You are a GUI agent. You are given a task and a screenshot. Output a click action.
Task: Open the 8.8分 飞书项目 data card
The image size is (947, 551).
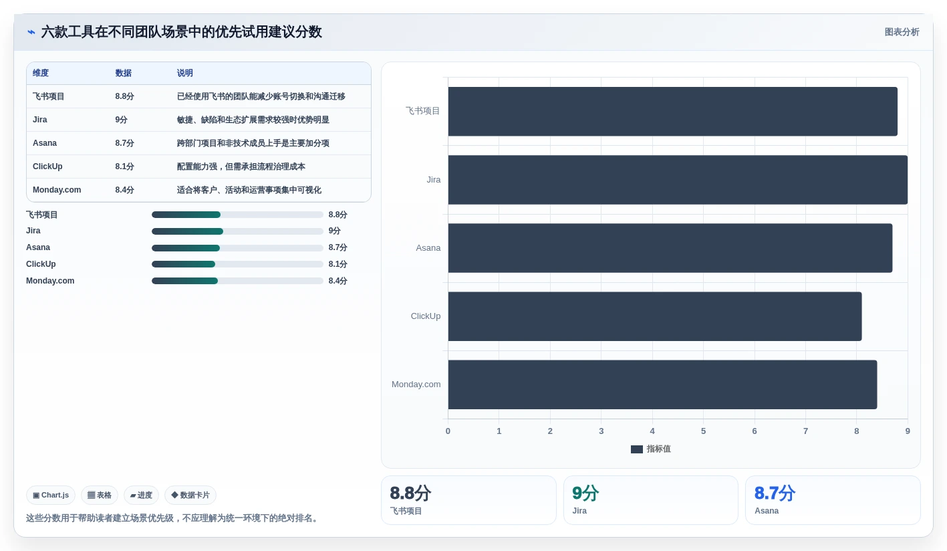tap(468, 500)
